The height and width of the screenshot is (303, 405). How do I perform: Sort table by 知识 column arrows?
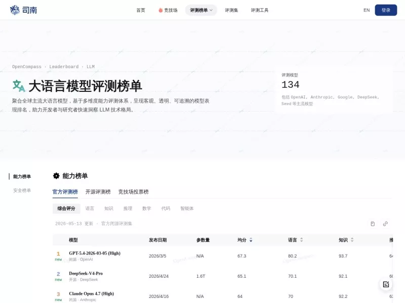[352, 240]
